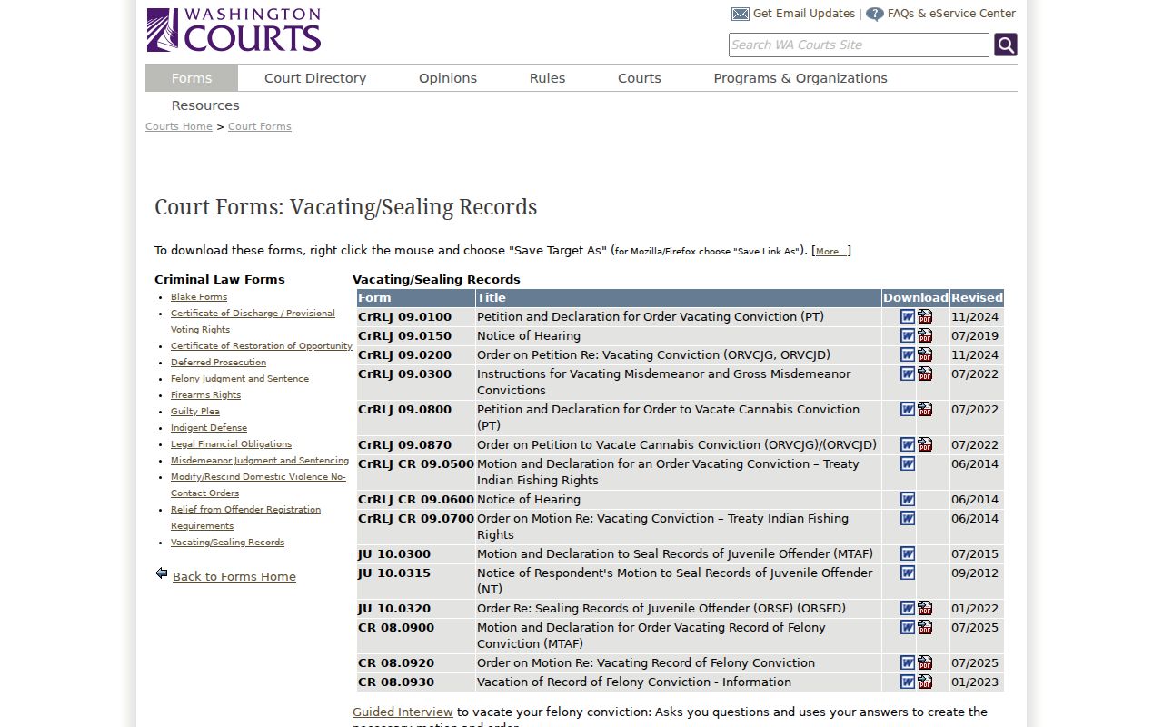Follow the Court Forms breadcrumb
1163x727 pixels.
260,126
